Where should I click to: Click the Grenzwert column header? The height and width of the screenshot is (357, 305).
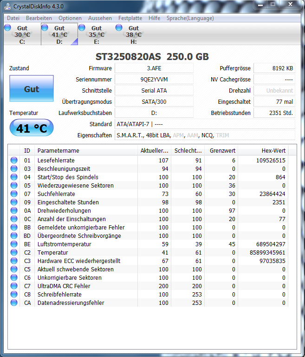tap(221, 151)
